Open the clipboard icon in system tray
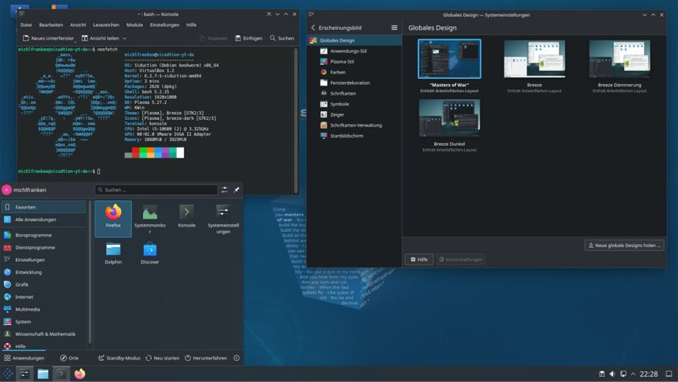Viewport: 678px width, 382px height. [x=601, y=374]
